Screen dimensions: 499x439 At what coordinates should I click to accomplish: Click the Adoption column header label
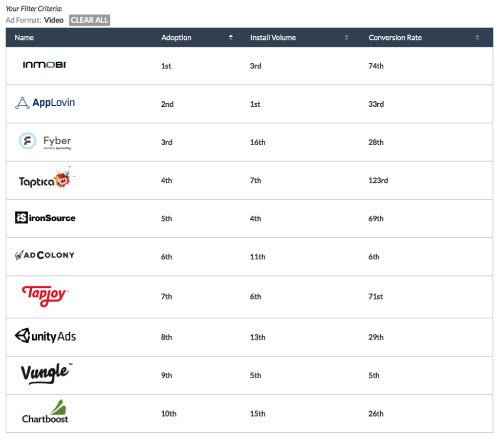(176, 37)
